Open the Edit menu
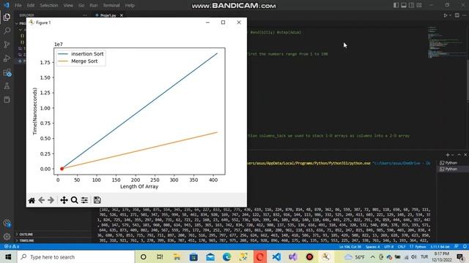Screen dimensions: 469x263 click(31, 5)
